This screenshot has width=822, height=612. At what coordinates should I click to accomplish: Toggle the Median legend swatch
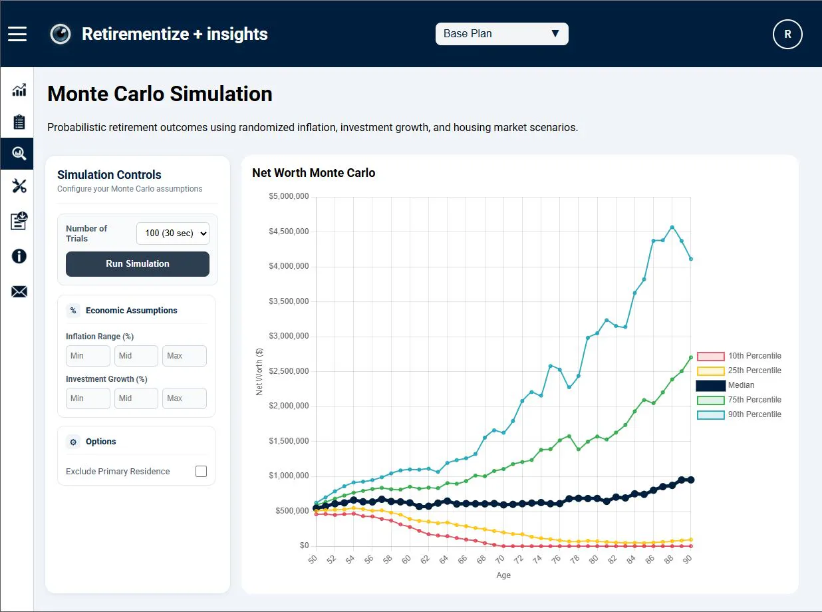(x=710, y=385)
